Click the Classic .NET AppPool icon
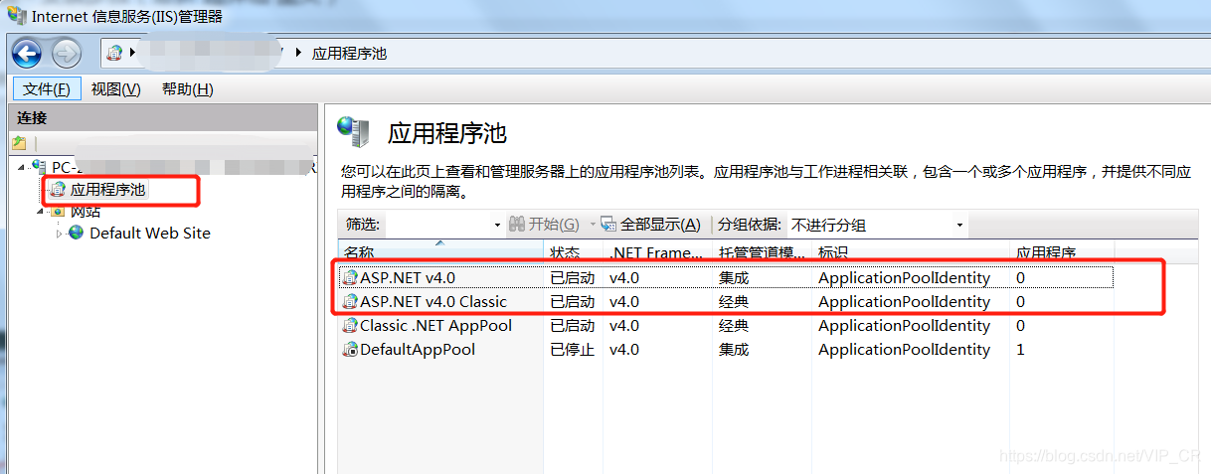Viewport: 1211px width, 474px height. click(350, 325)
